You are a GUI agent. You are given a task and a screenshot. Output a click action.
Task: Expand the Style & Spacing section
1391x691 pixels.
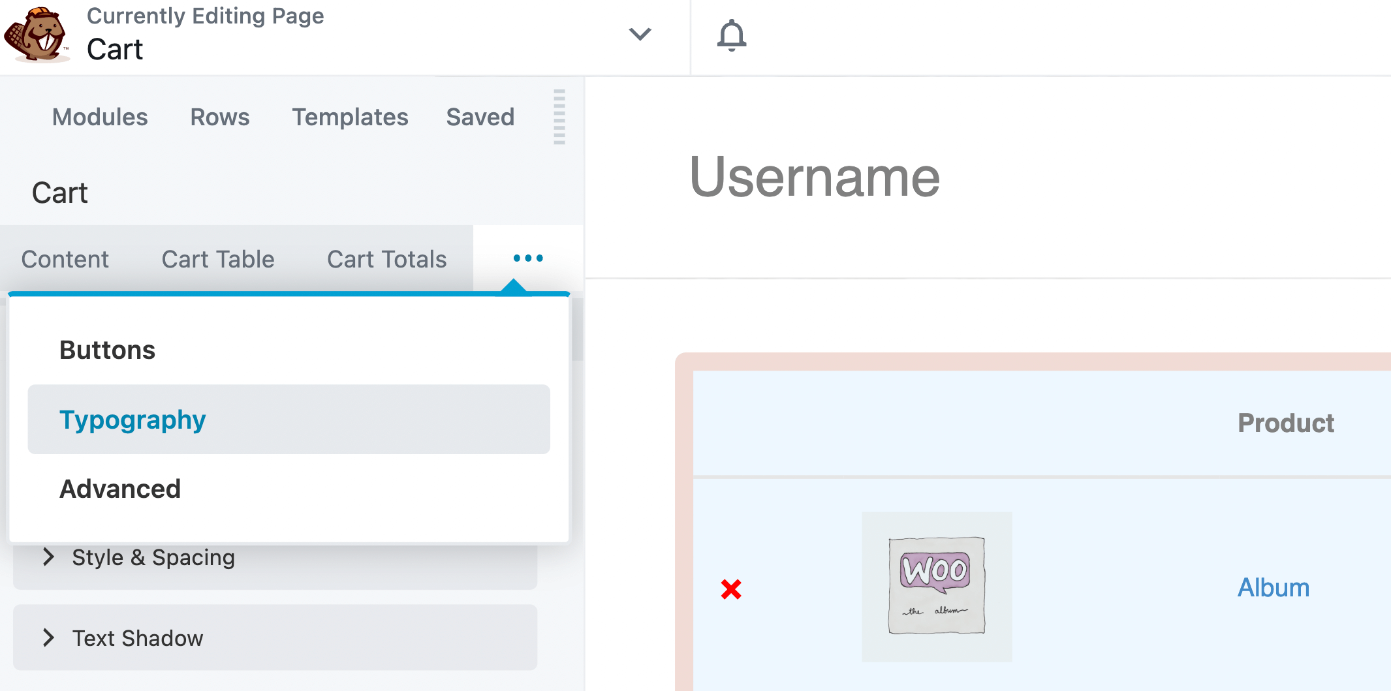click(x=153, y=557)
